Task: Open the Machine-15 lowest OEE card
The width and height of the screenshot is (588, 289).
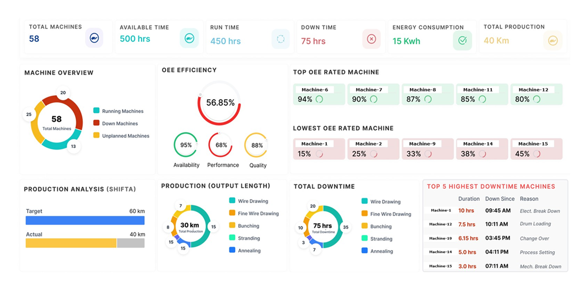Action: pos(536,149)
